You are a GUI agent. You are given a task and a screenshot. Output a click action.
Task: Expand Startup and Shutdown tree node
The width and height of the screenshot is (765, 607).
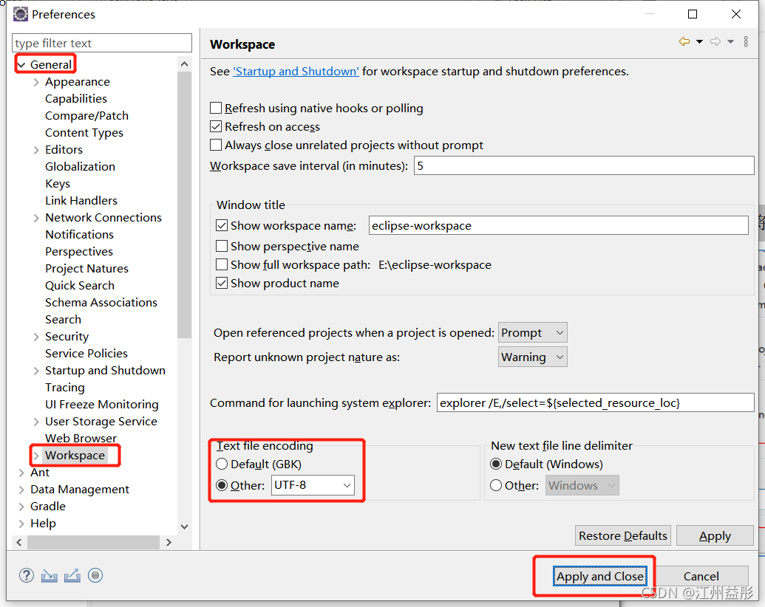click(x=36, y=371)
